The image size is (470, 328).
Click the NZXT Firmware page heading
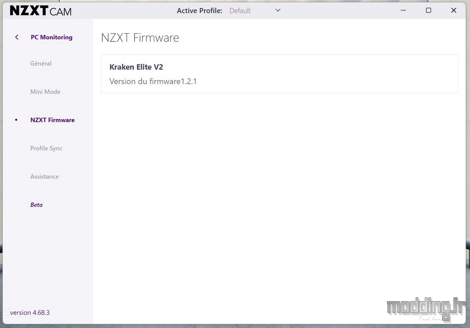coord(140,38)
